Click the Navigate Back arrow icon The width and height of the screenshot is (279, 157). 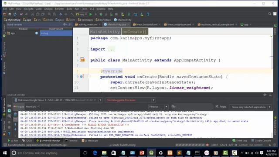(61, 14)
